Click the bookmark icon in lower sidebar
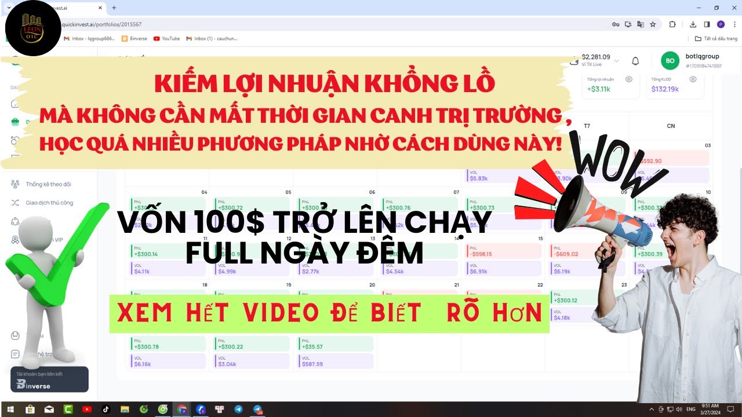 [x=15, y=335]
